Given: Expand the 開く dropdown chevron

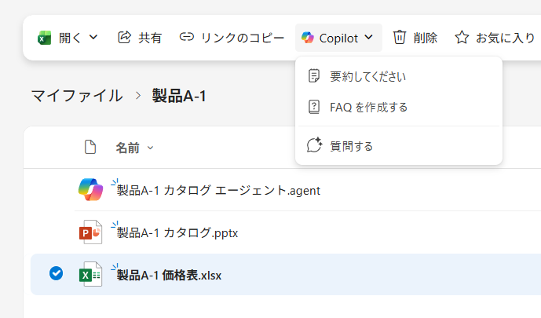Looking at the screenshot, I should pyautogui.click(x=94, y=37).
